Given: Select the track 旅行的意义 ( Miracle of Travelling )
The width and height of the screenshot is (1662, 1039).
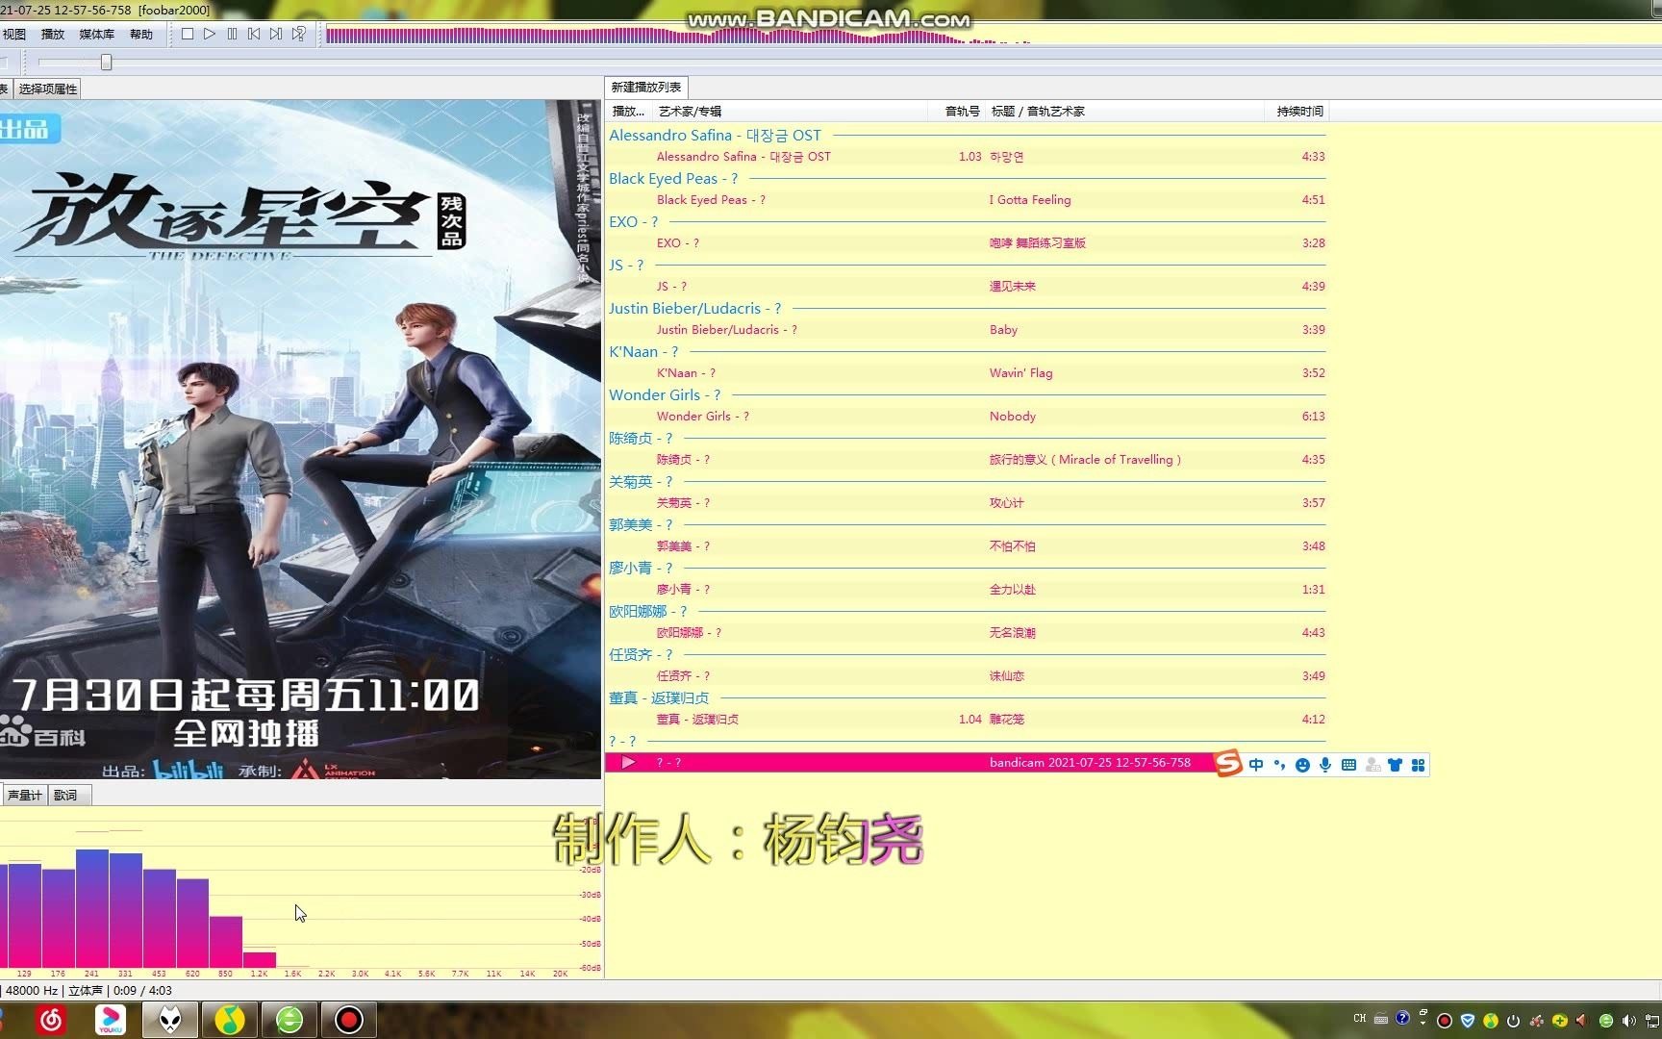Looking at the screenshot, I should (x=966, y=460).
